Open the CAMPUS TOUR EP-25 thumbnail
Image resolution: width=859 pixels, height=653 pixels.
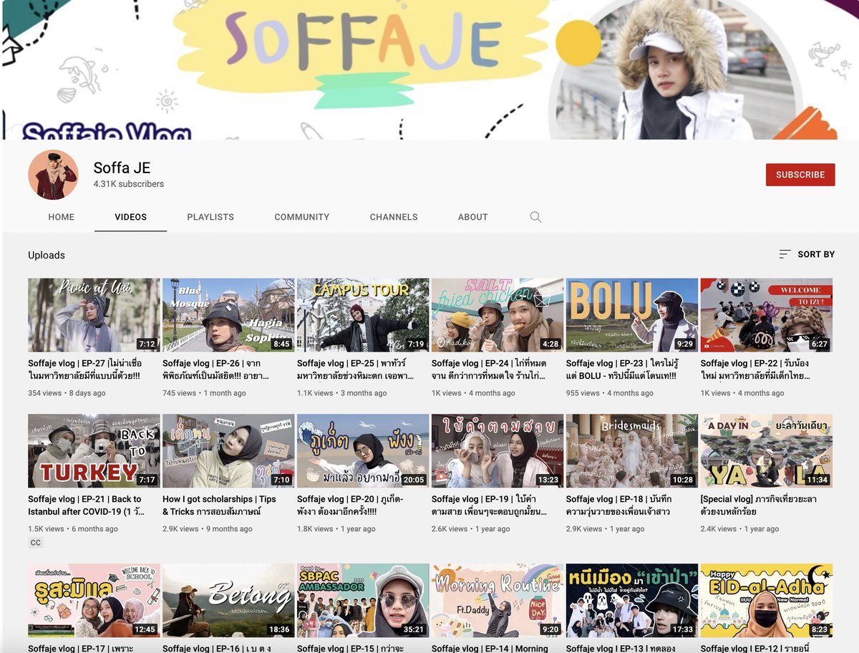[362, 314]
